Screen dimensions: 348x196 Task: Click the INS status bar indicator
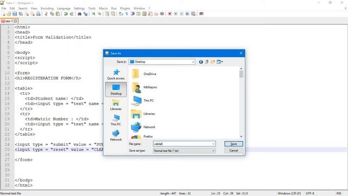point(339,194)
